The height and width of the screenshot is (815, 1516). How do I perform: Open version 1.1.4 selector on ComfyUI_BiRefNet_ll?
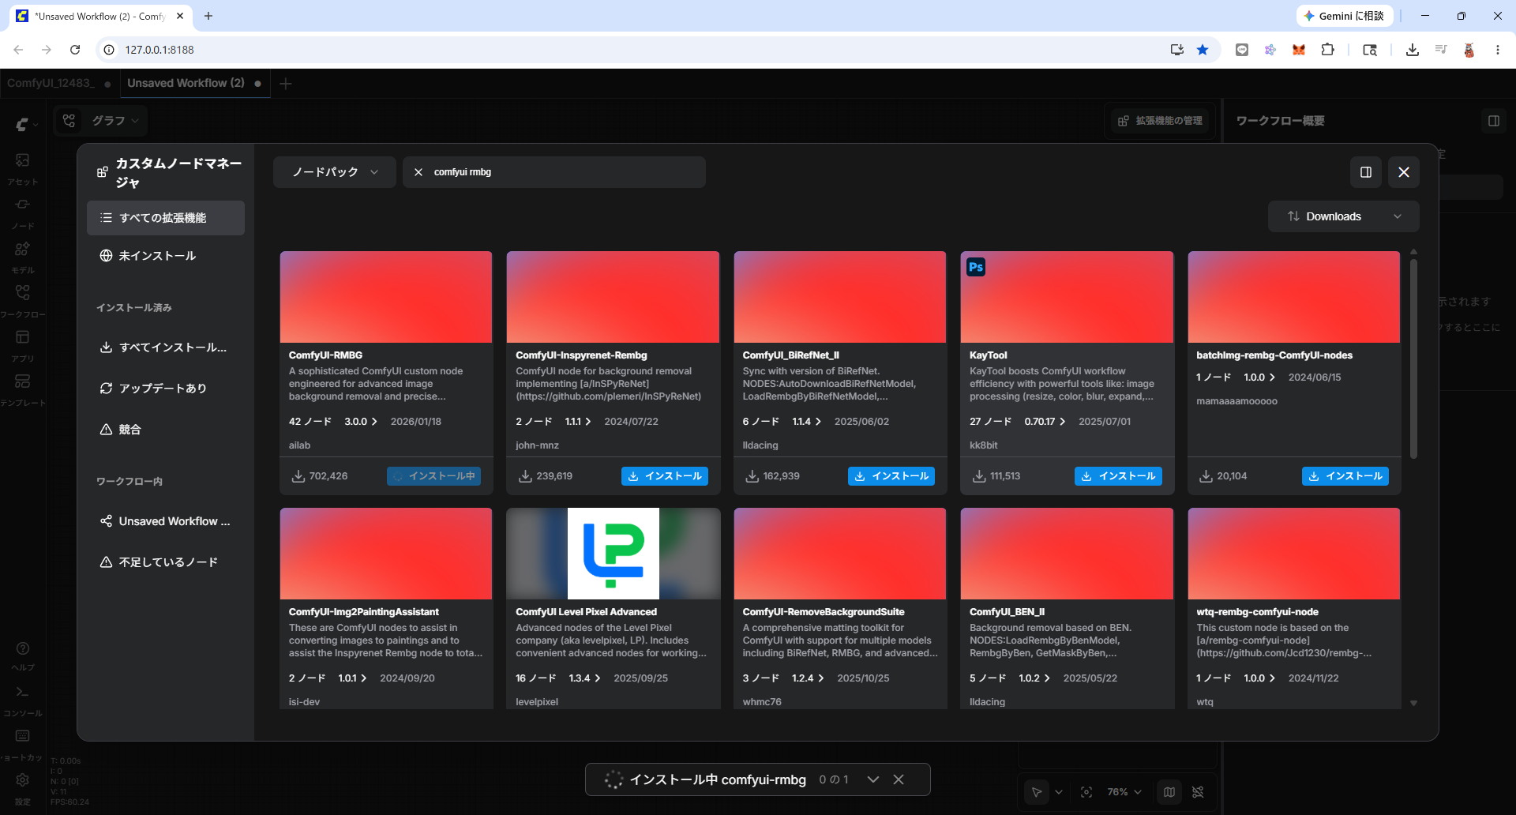(x=806, y=422)
